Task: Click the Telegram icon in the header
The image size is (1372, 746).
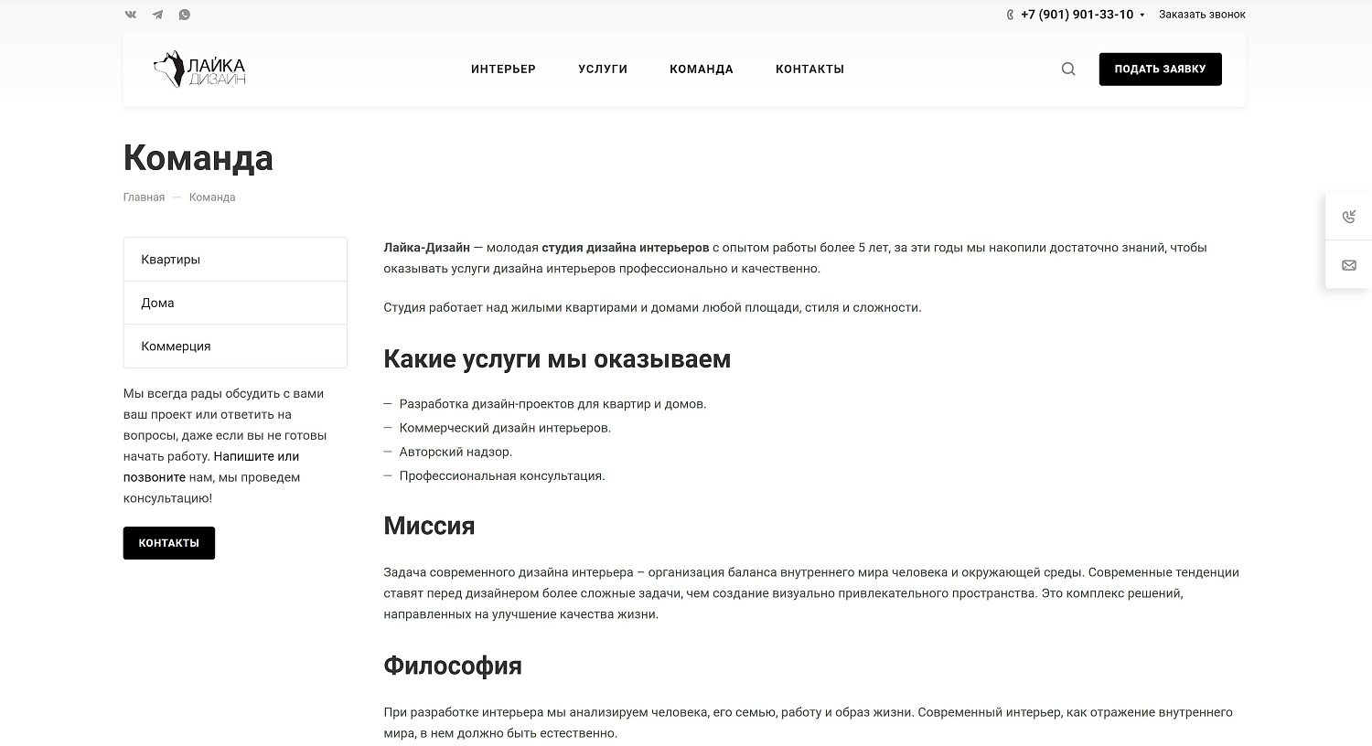Action: [156, 14]
